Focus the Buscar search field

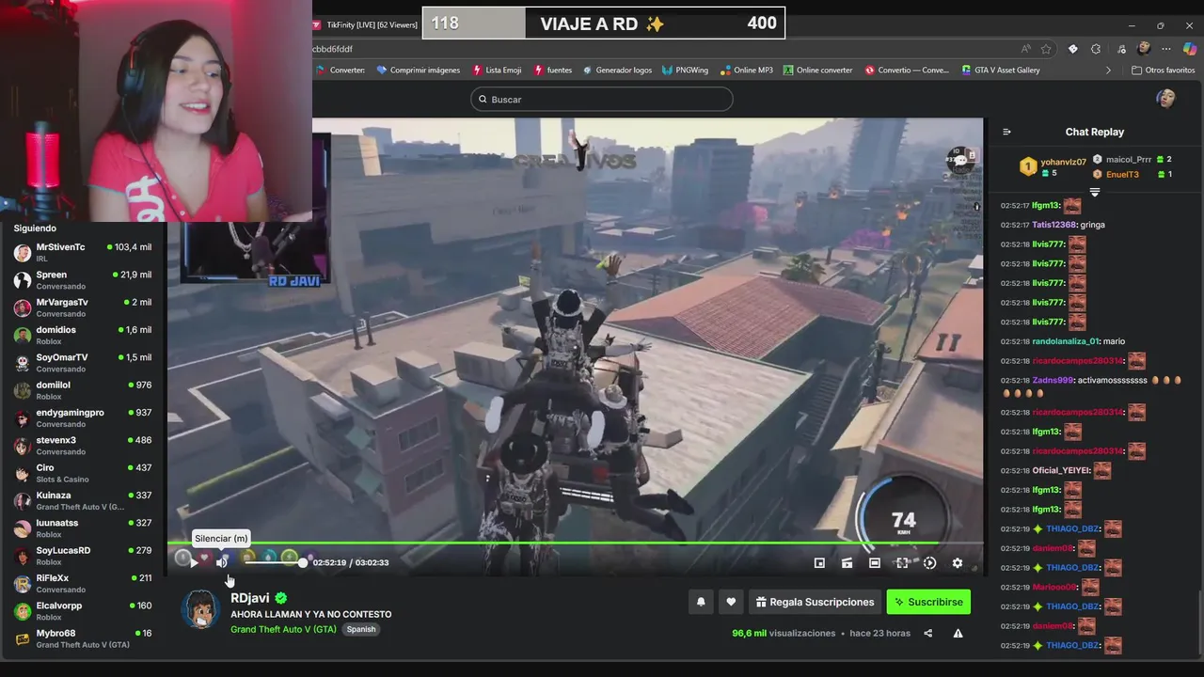tap(601, 99)
